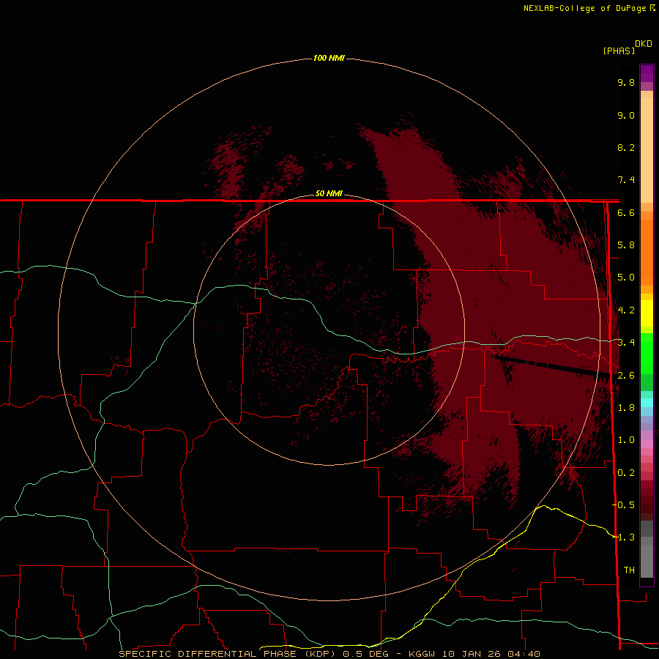Click the TH legend label
This screenshot has height=659, width=659.
pos(629,570)
